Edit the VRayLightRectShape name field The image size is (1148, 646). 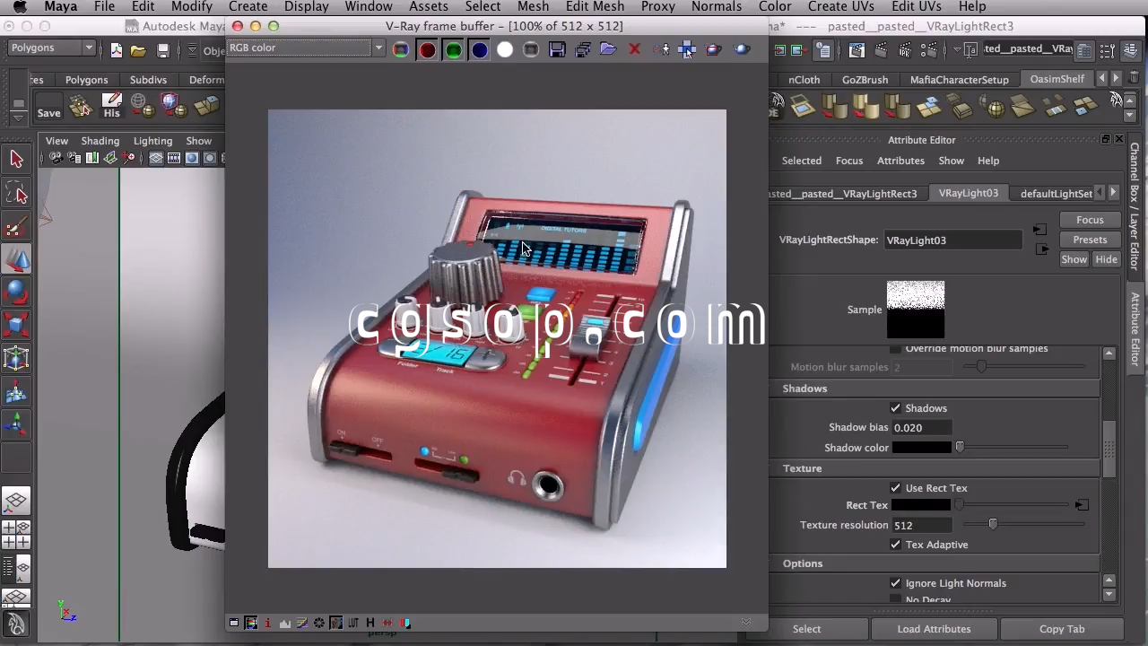pos(952,240)
